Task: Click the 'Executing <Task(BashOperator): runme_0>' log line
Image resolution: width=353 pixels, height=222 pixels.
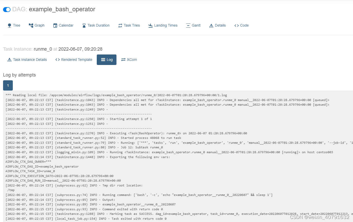Action: point(126,133)
